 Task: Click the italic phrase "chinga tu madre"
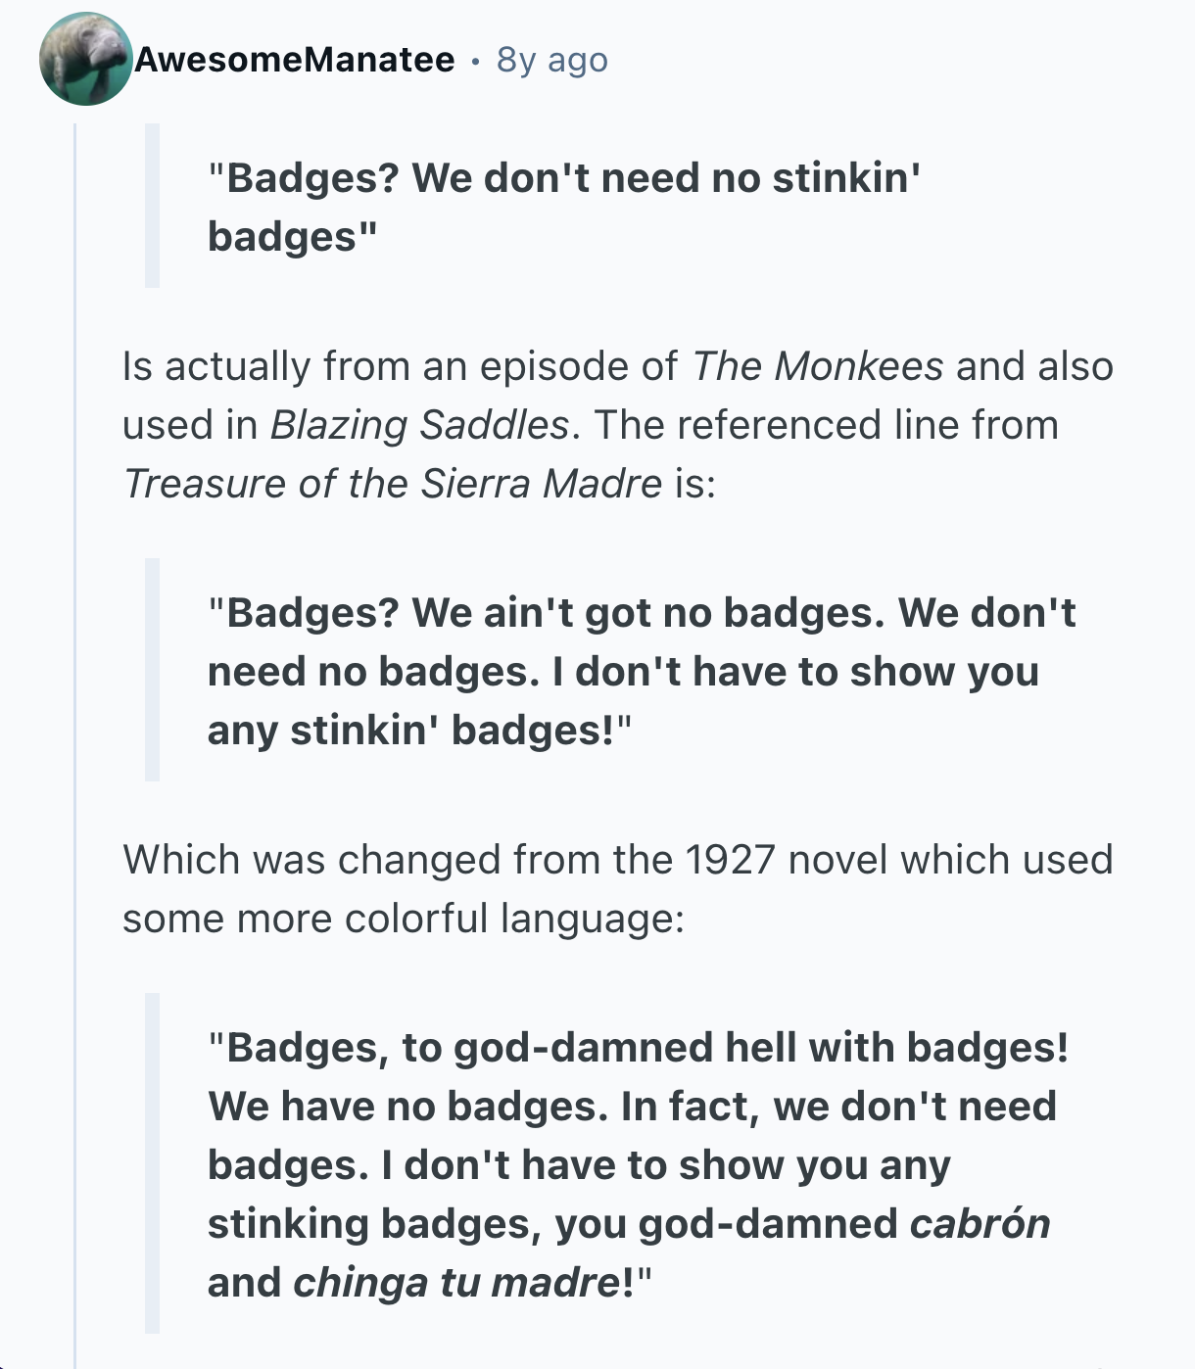point(456,1283)
